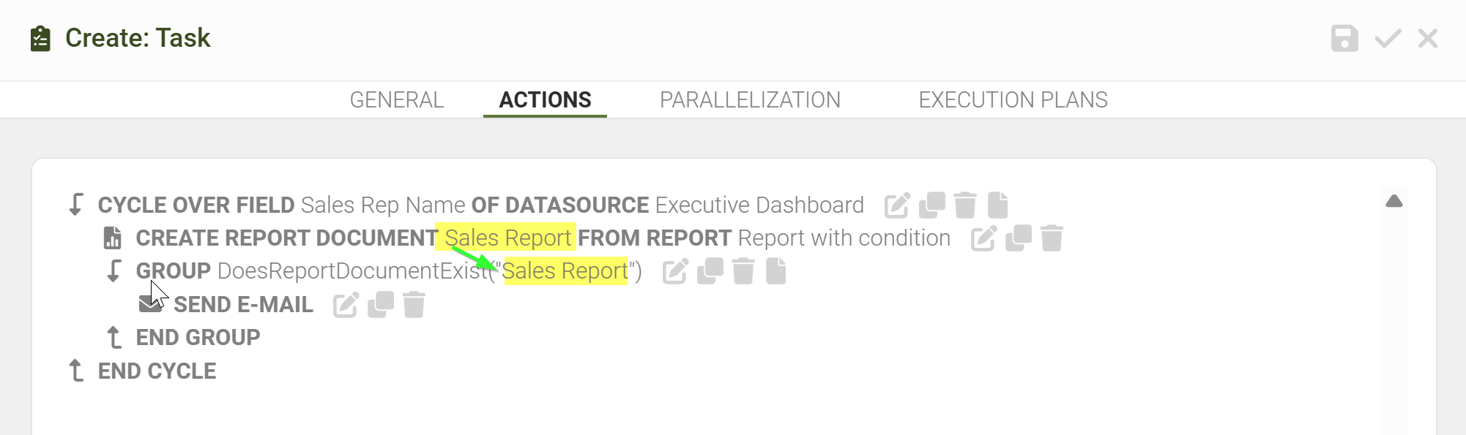Edit the CYCLE OVER FIELD action
The width and height of the screenshot is (1466, 435).
[897, 205]
